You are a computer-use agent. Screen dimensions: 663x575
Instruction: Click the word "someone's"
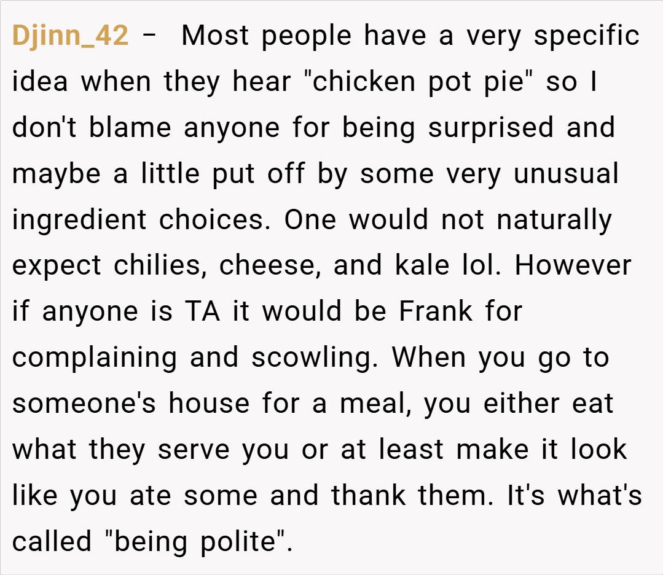tap(84, 404)
